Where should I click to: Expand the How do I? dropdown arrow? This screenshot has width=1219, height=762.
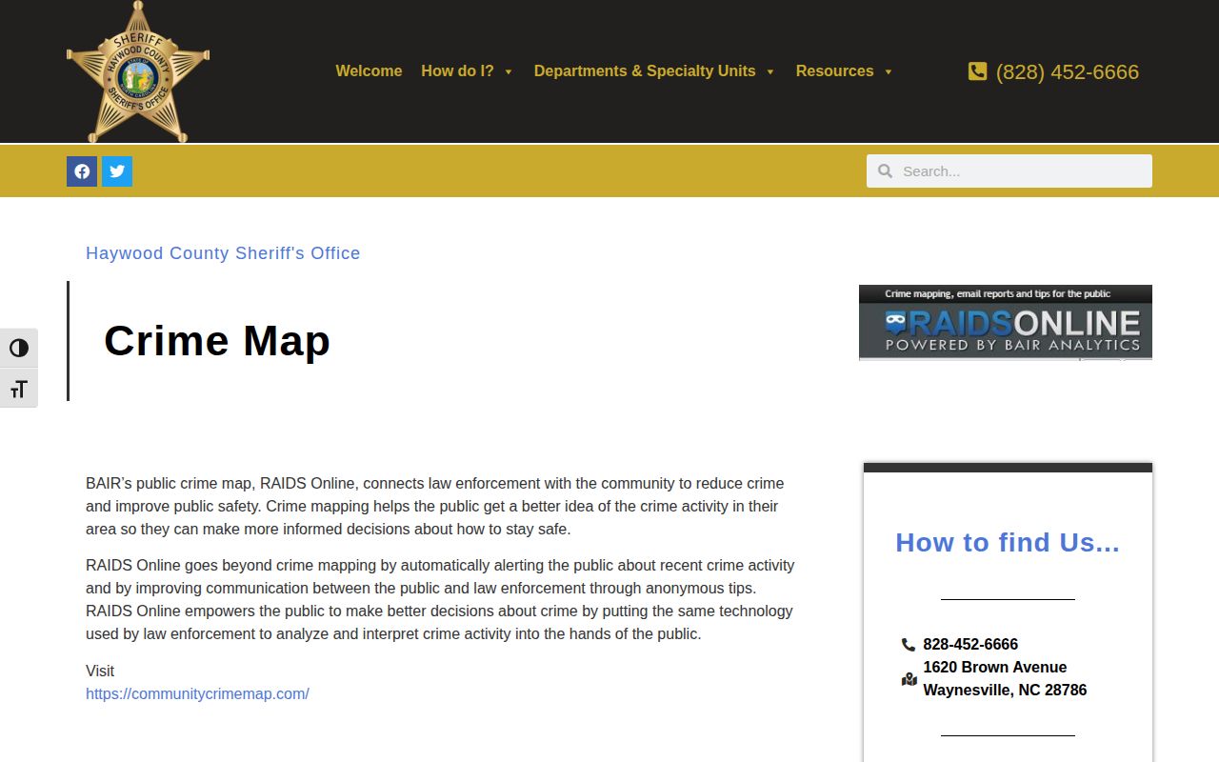click(x=509, y=72)
